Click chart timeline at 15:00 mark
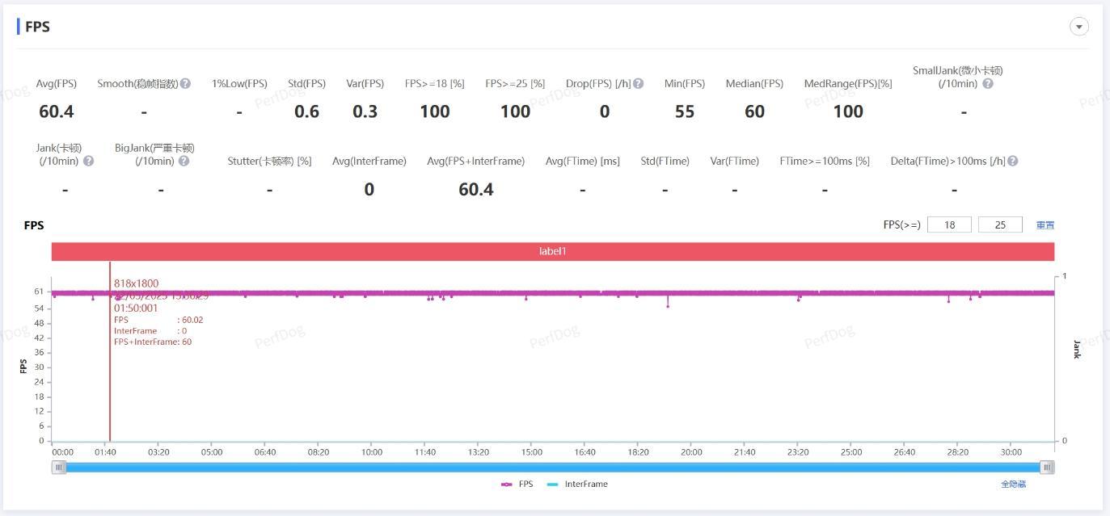The width and height of the screenshot is (1110, 516). 531,452
